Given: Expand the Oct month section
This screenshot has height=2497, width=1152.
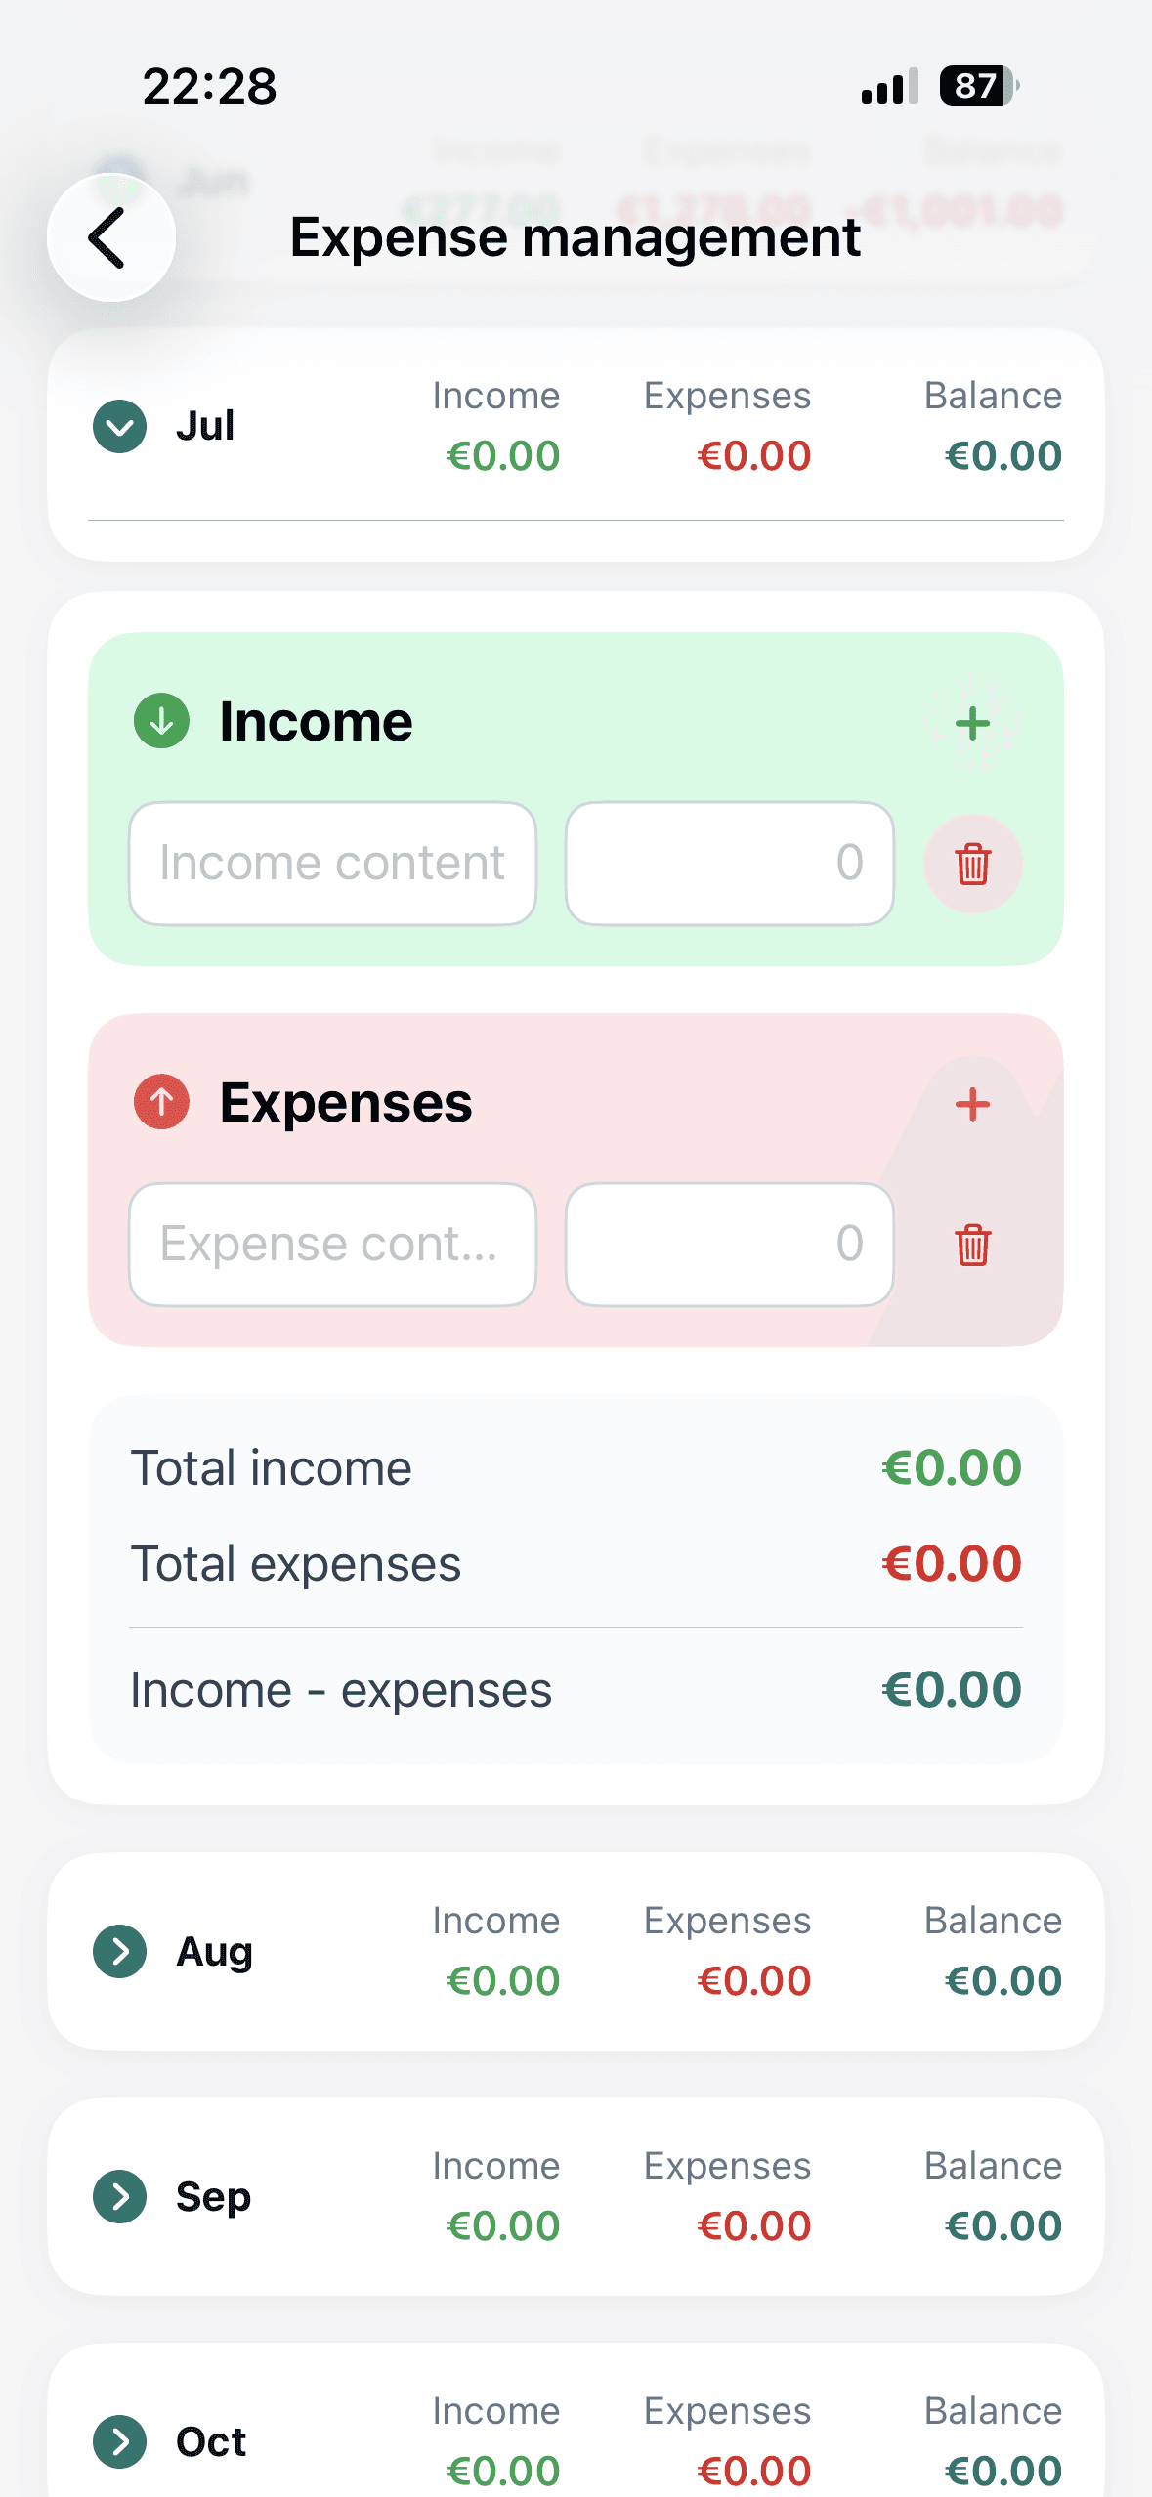Looking at the screenshot, I should (x=119, y=2441).
